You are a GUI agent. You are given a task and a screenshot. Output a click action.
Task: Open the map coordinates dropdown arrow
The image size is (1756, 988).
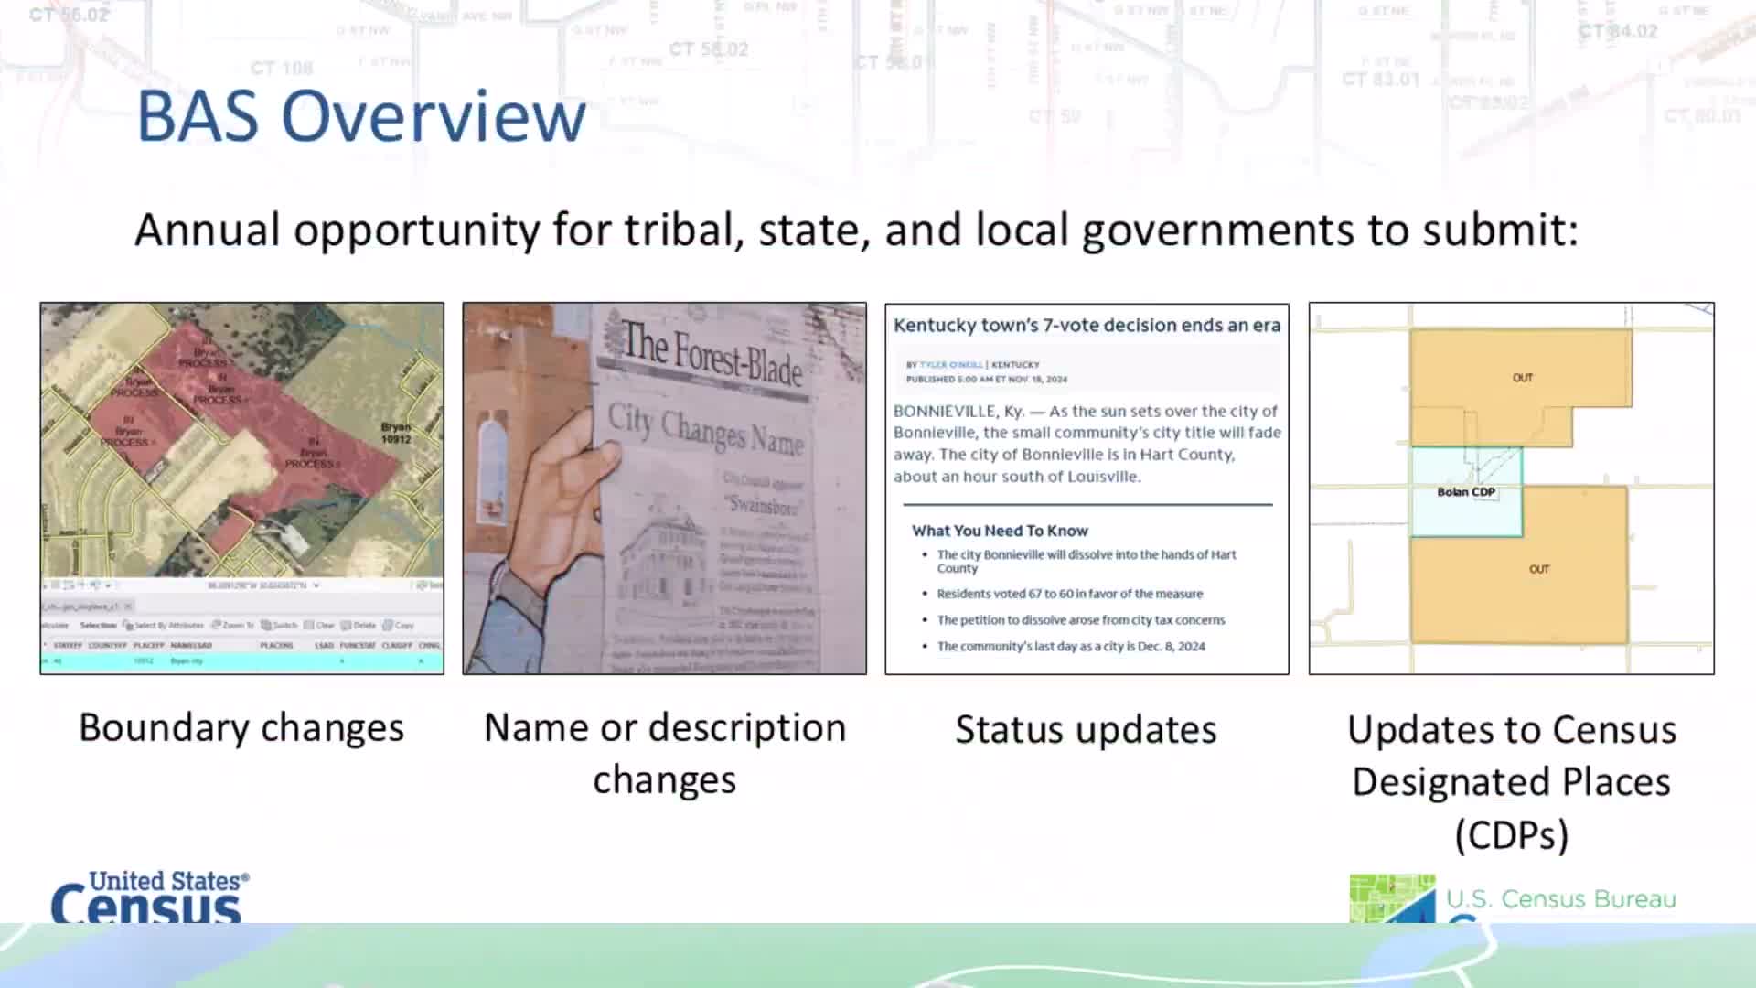coord(316,585)
